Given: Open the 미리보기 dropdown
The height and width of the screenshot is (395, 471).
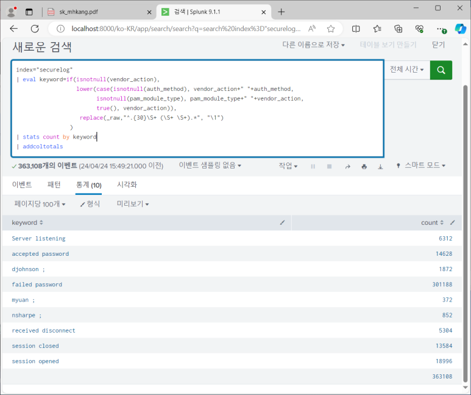Looking at the screenshot, I should tap(133, 204).
